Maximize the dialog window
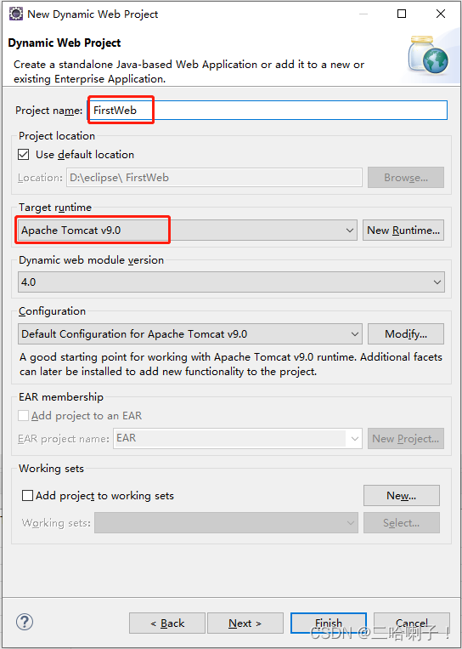This screenshot has height=649, width=462. tap(402, 14)
